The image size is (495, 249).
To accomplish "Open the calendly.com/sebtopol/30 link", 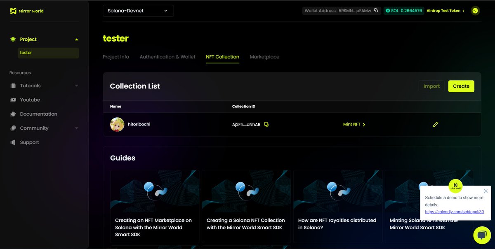I will [454, 212].
